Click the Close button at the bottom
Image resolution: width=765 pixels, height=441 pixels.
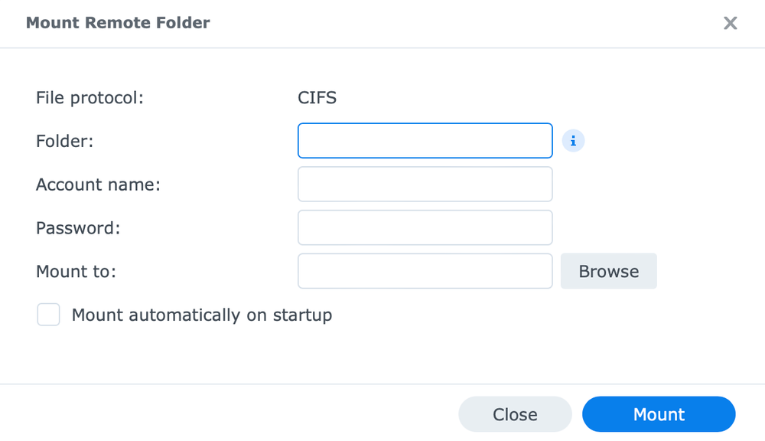(515, 414)
